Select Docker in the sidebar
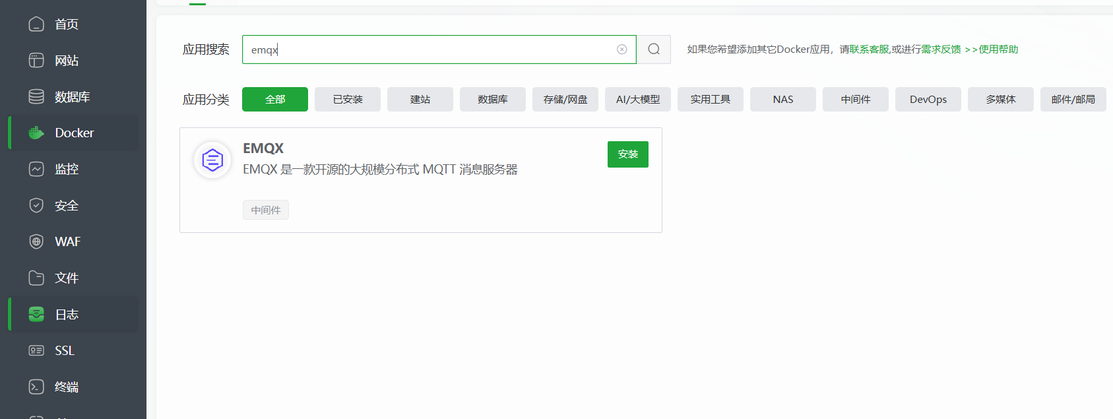The height and width of the screenshot is (419, 1113). pos(73,133)
